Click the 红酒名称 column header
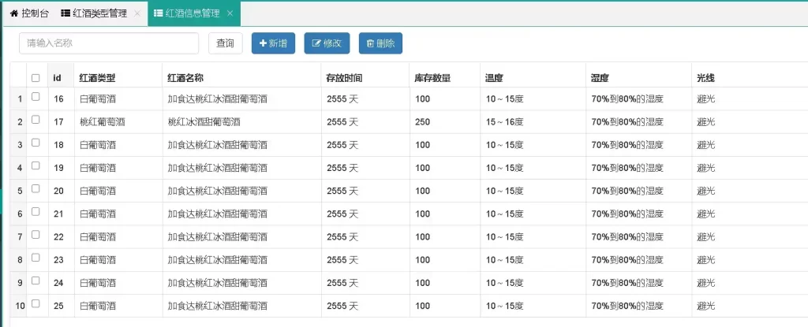Viewport: 808px width, 327px height. coord(241,76)
